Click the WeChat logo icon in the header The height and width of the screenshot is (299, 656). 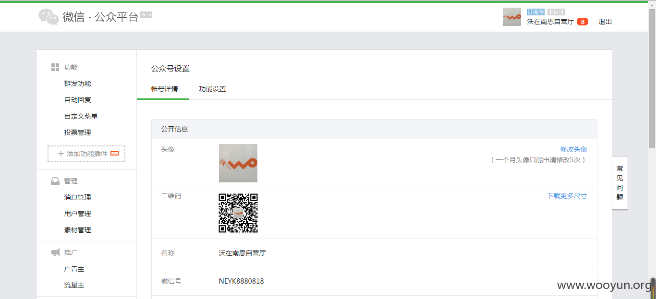coord(49,17)
